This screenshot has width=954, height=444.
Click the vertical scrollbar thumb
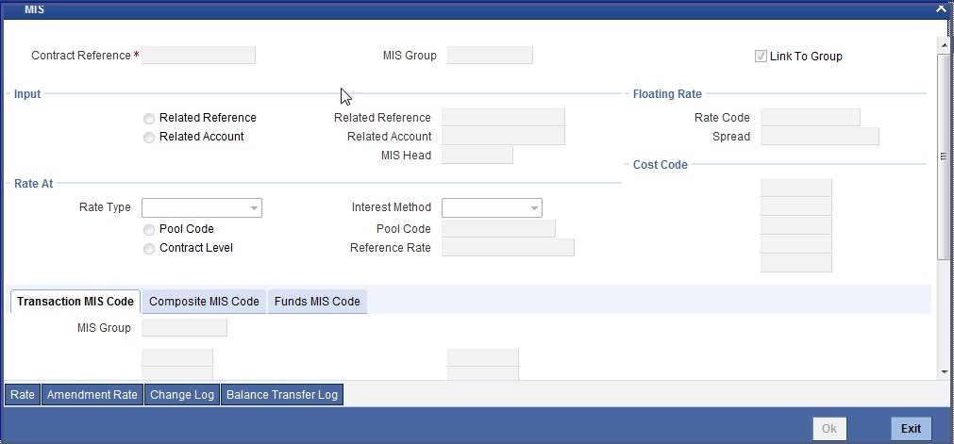click(945, 156)
